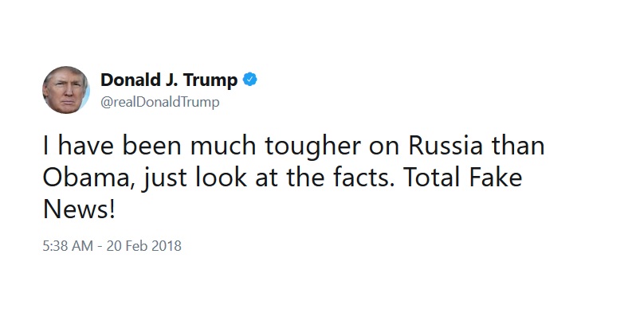Open the Donald J. Trump display name
This screenshot has width=636, height=336.
[169, 80]
